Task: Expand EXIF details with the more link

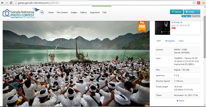Action: pyautogui.click(x=180, y=101)
